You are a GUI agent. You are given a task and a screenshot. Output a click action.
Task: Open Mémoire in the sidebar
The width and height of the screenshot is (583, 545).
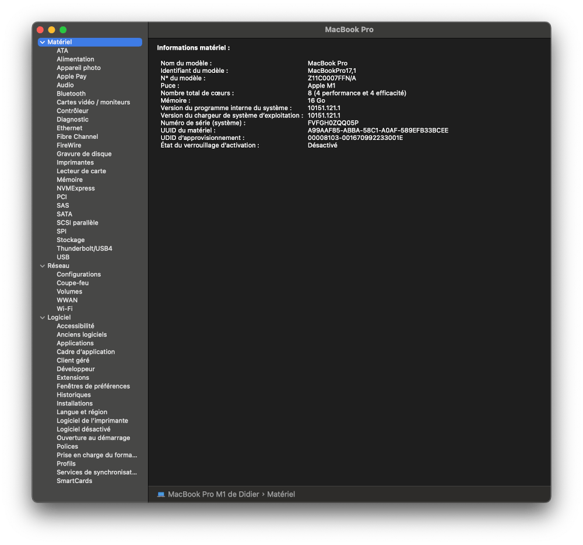pos(69,180)
